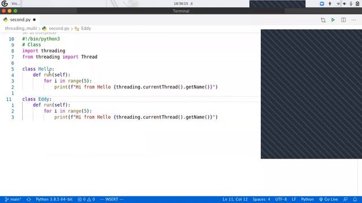The image size is (362, 203).
Task: Click the feedback icon in status bar
Action: tap(346, 199)
